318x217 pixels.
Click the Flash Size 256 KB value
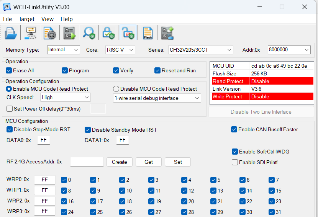point(259,73)
